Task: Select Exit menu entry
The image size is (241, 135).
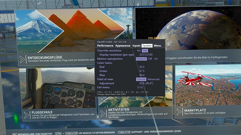Action: point(103,87)
